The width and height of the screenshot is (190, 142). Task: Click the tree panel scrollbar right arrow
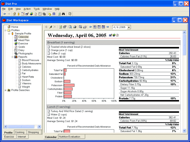pyautogui.click(x=39, y=127)
